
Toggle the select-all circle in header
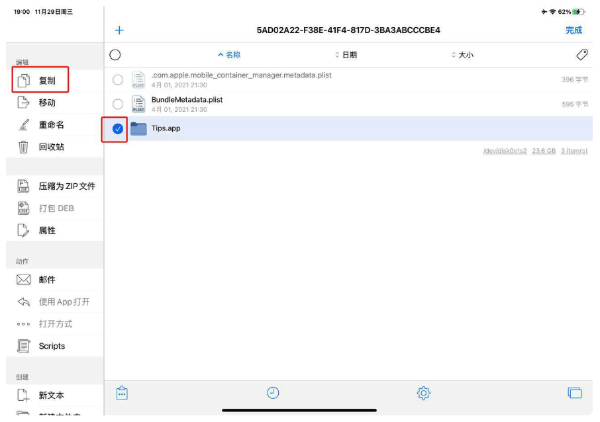(115, 55)
